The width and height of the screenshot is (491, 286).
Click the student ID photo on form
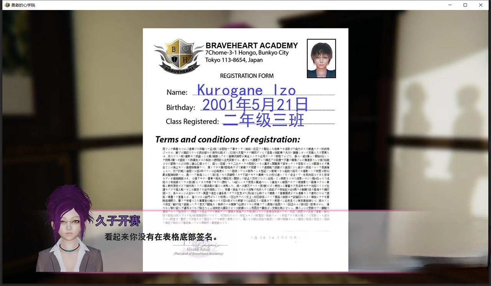click(321, 58)
